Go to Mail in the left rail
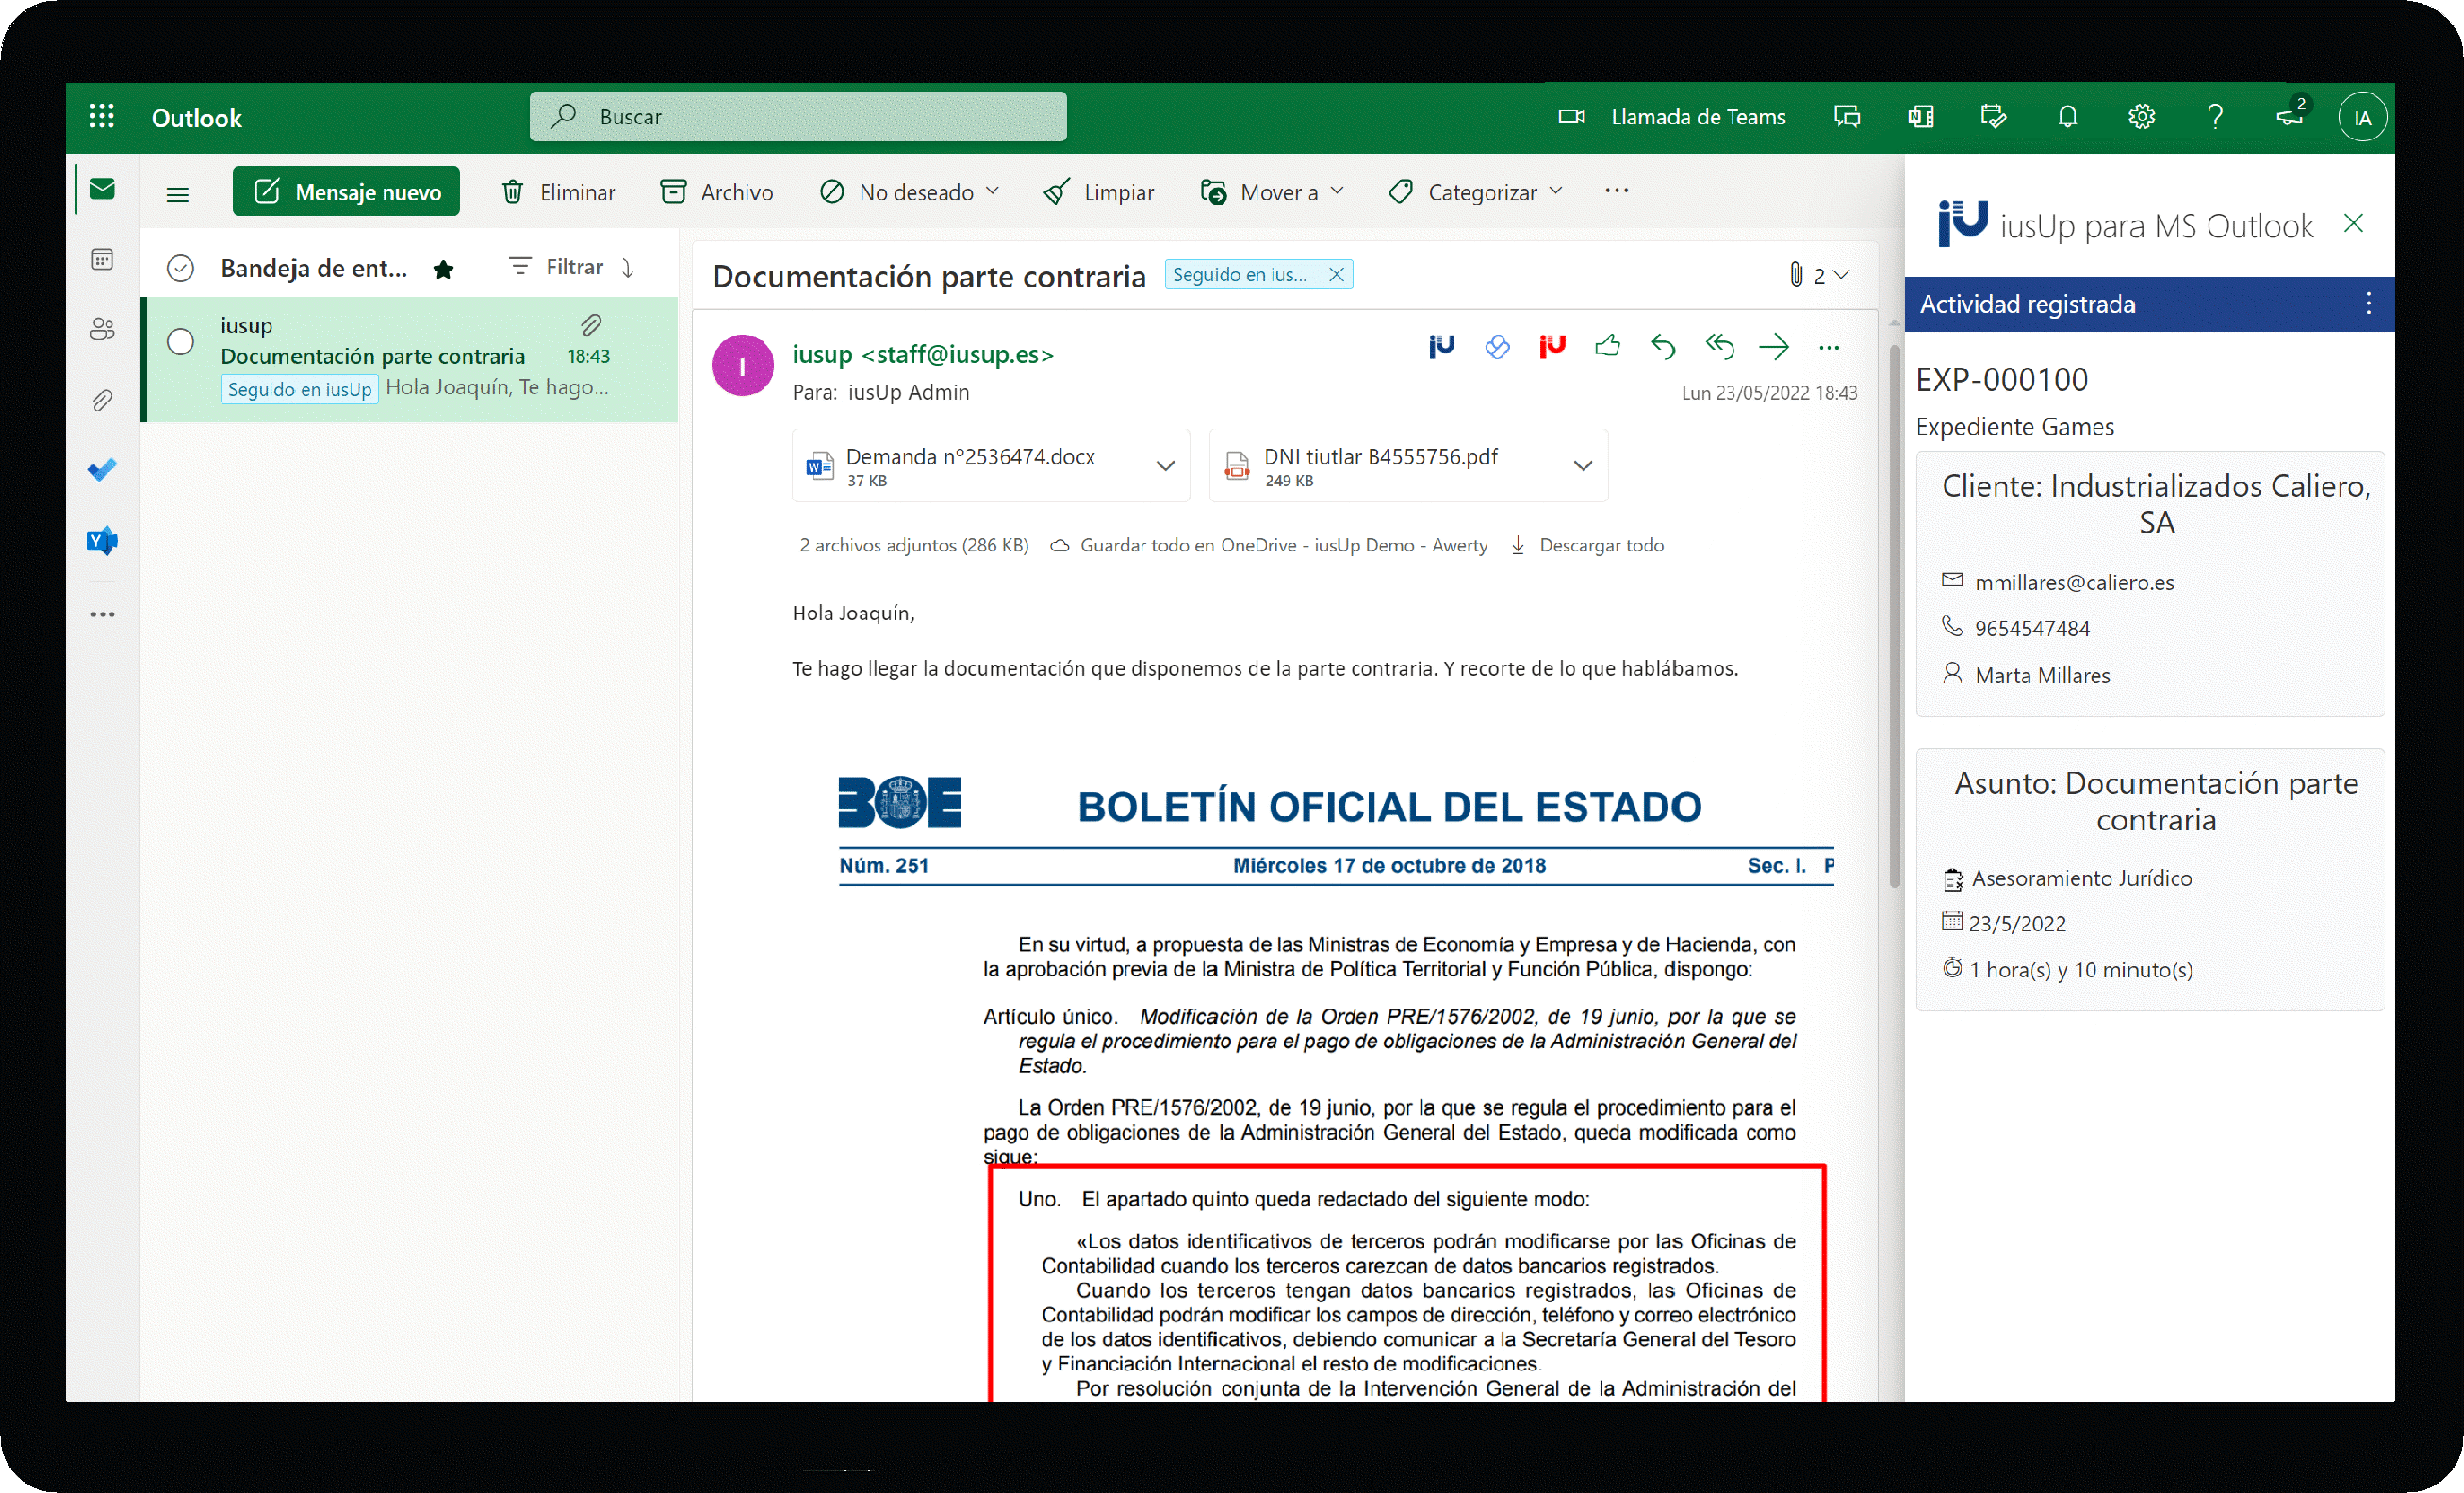 [102, 189]
